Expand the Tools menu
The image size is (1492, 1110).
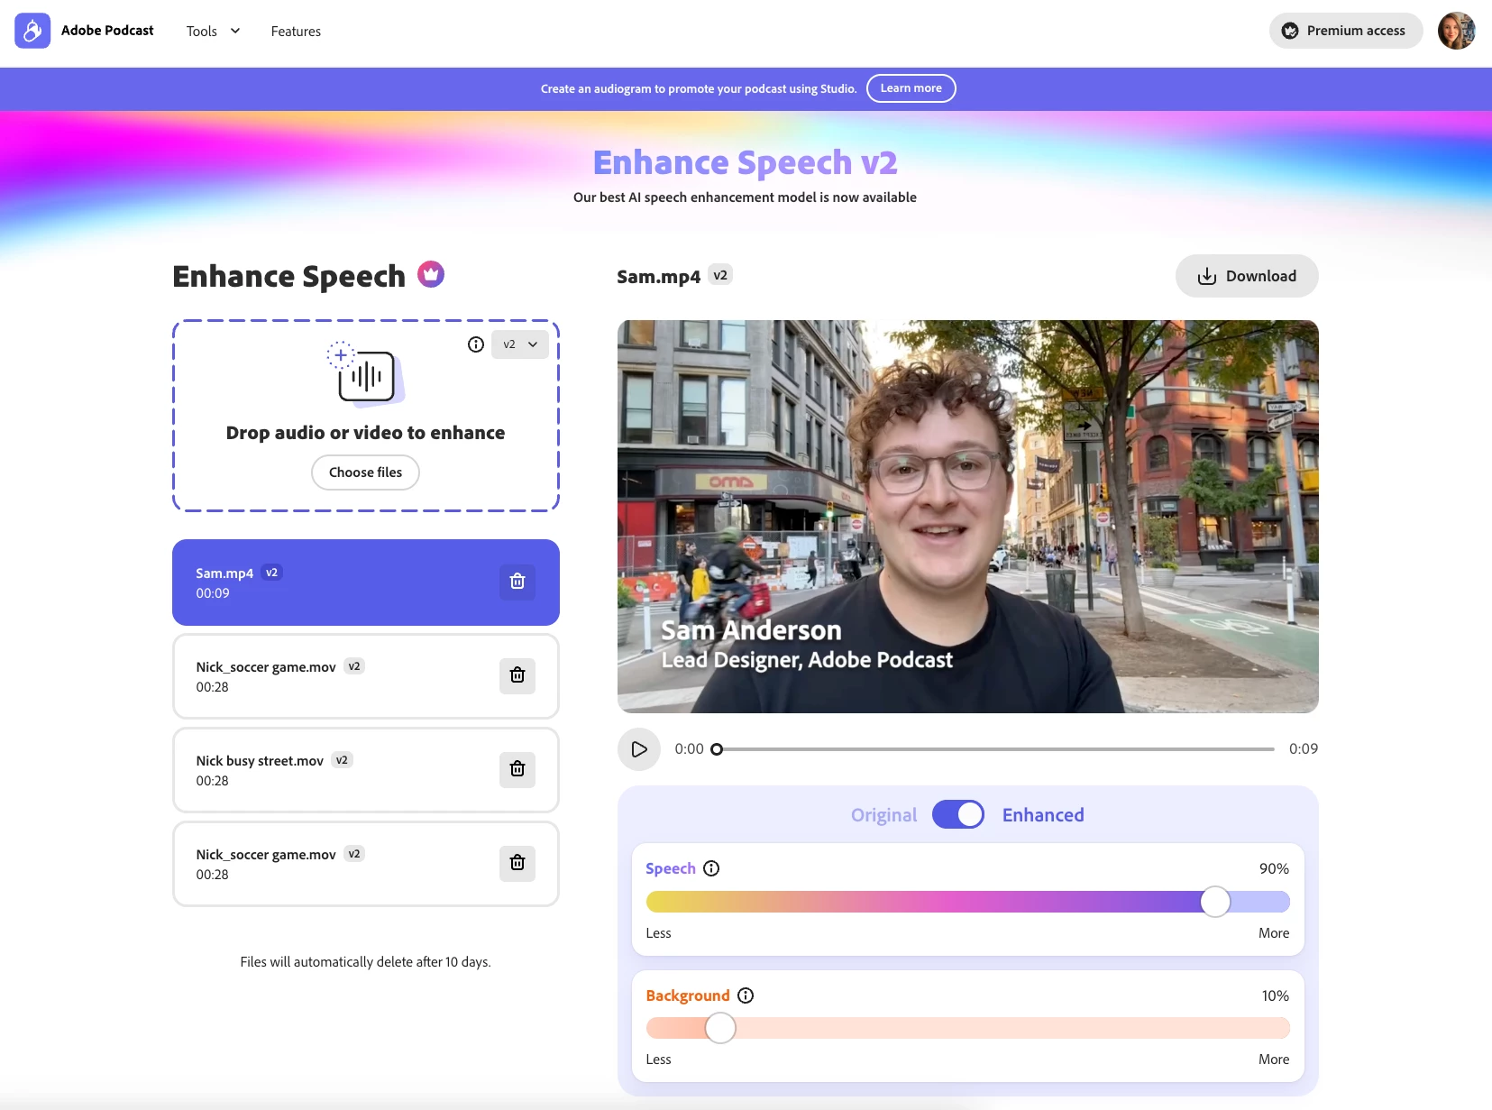tap(214, 31)
